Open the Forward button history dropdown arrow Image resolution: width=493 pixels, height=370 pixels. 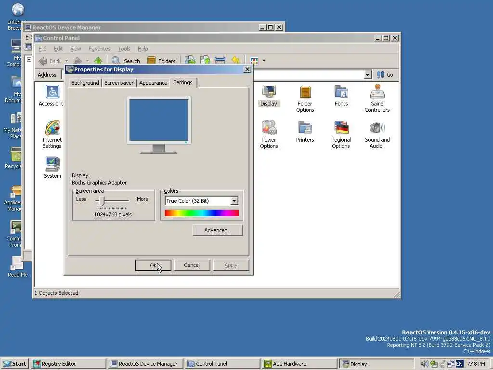87,61
